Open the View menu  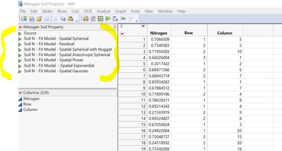(x=149, y=11)
